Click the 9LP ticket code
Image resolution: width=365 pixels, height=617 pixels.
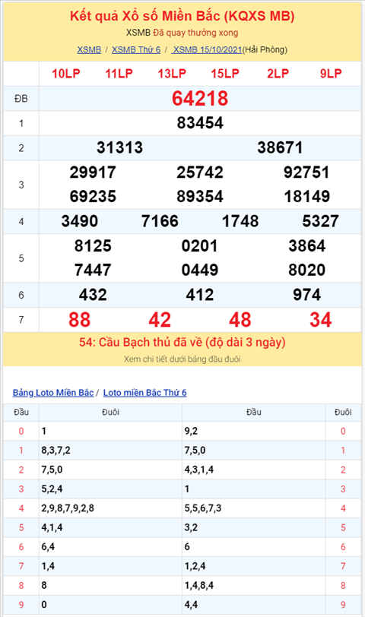(x=331, y=74)
